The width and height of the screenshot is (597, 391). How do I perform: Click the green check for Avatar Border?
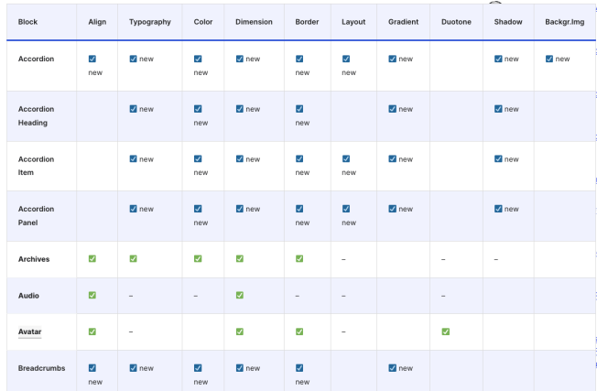click(x=300, y=331)
